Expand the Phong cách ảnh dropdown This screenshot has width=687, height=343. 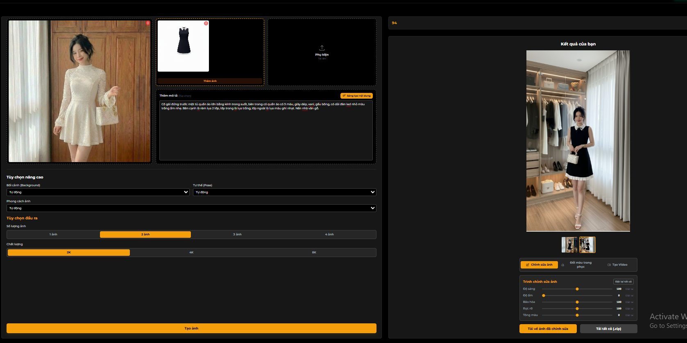coord(191,208)
